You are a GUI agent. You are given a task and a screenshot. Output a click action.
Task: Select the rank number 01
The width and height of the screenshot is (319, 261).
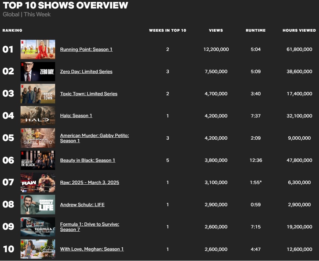click(x=8, y=50)
